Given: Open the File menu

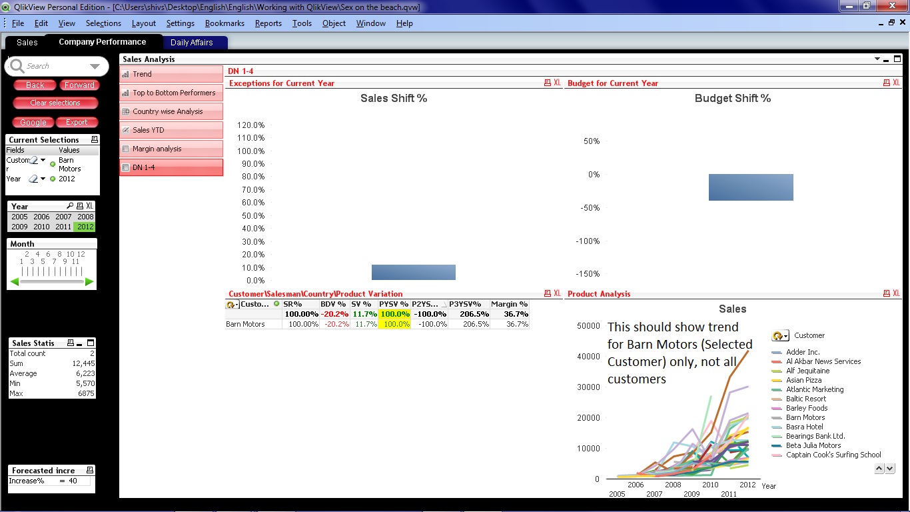Looking at the screenshot, I should pyautogui.click(x=18, y=23).
